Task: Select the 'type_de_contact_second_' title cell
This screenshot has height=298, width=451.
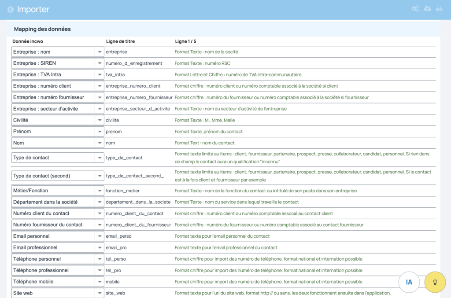Action: tap(135, 176)
